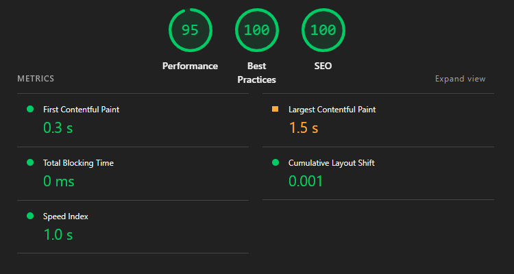Click orange square beside Largest Contentful Paint
514x274 pixels.
tap(275, 109)
